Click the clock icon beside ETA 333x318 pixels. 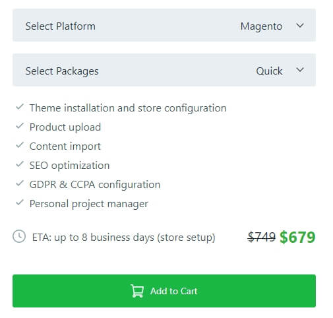19,236
